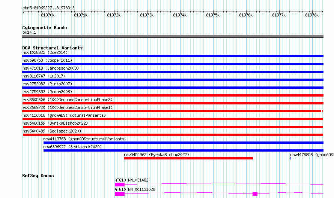Select the blue bar under nsv4113768
The width and height of the screenshot is (334, 198).
[184, 143]
